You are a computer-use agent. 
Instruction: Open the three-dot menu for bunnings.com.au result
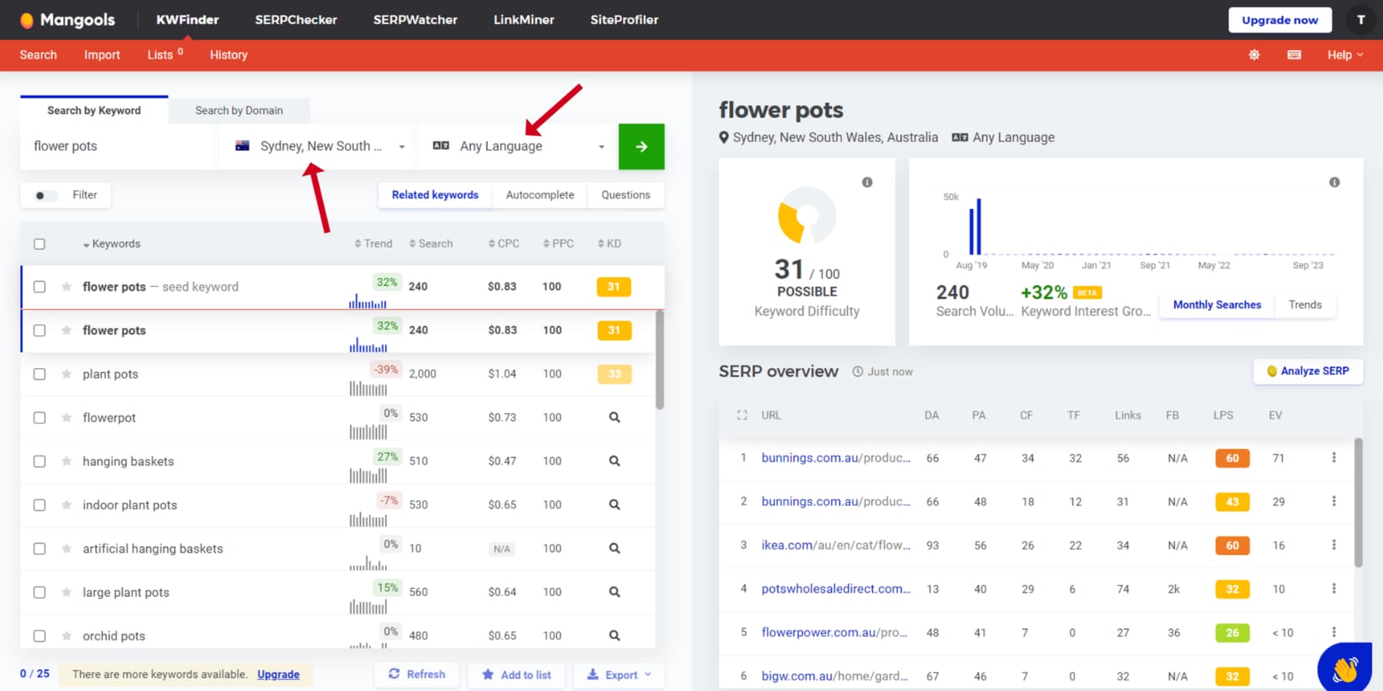pos(1334,458)
